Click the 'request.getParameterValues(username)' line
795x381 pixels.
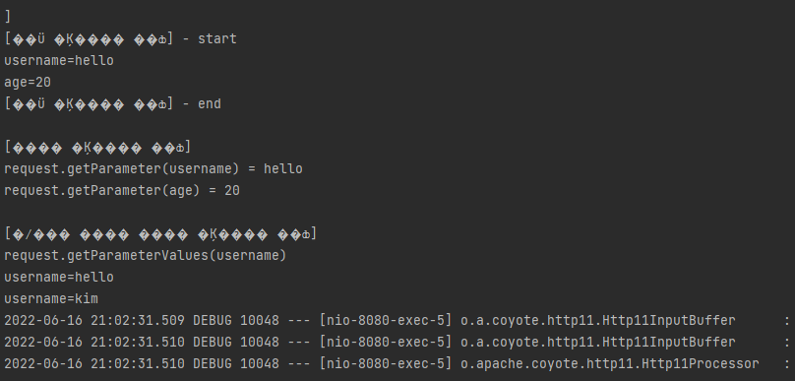pyautogui.click(x=146, y=255)
